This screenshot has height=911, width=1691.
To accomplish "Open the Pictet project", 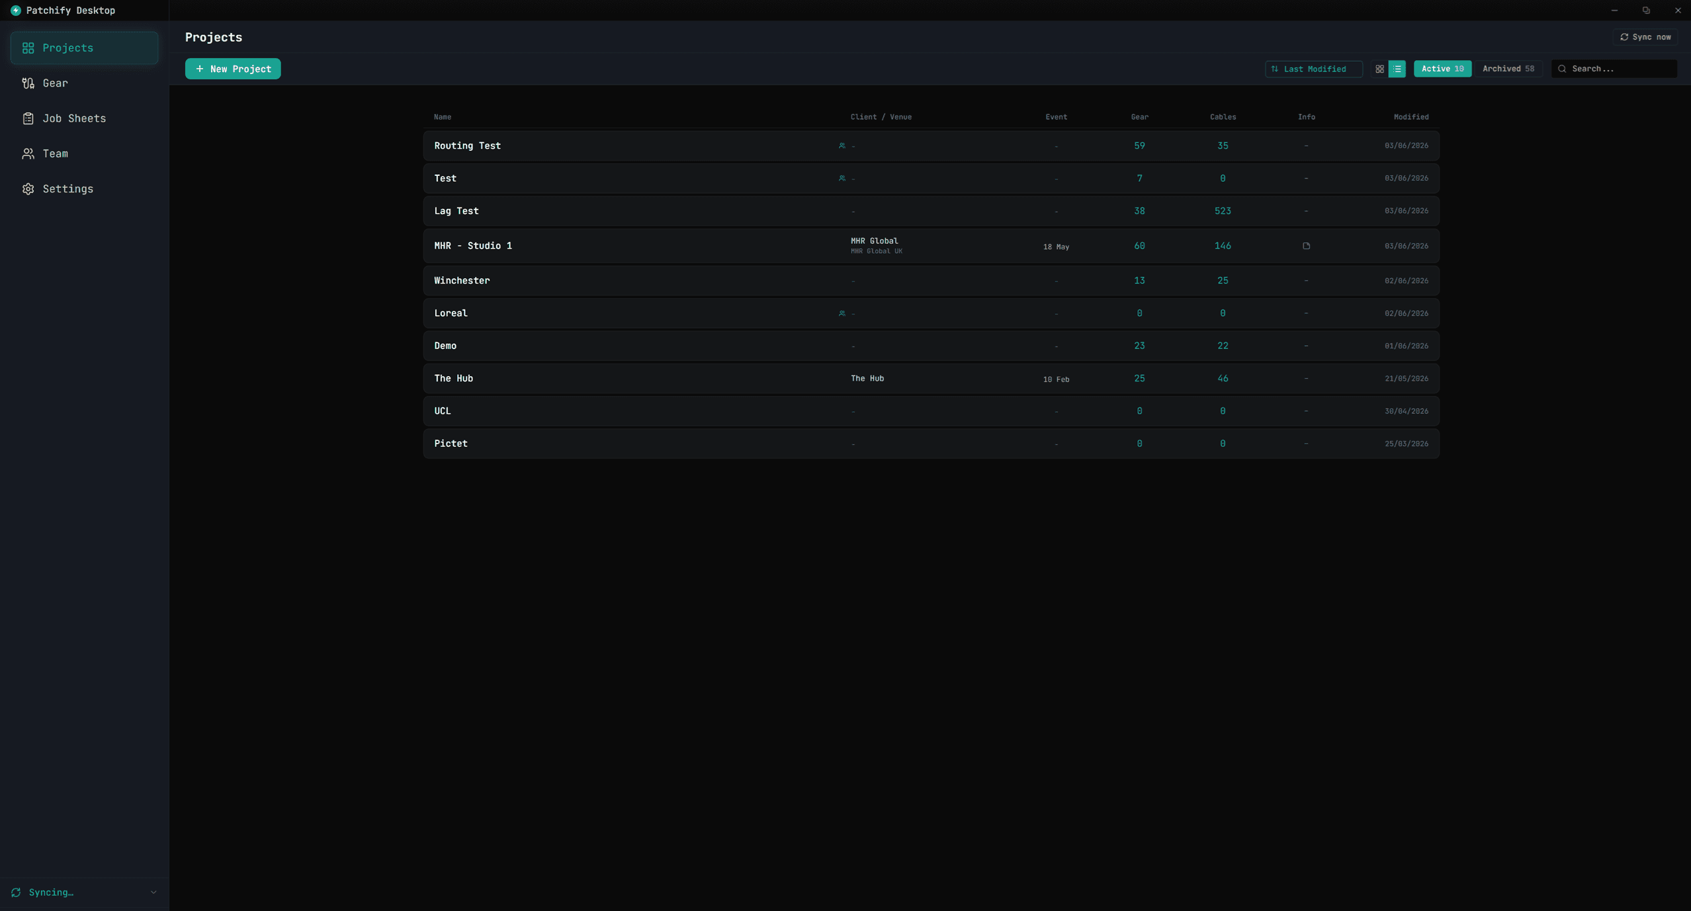I will [x=931, y=444].
